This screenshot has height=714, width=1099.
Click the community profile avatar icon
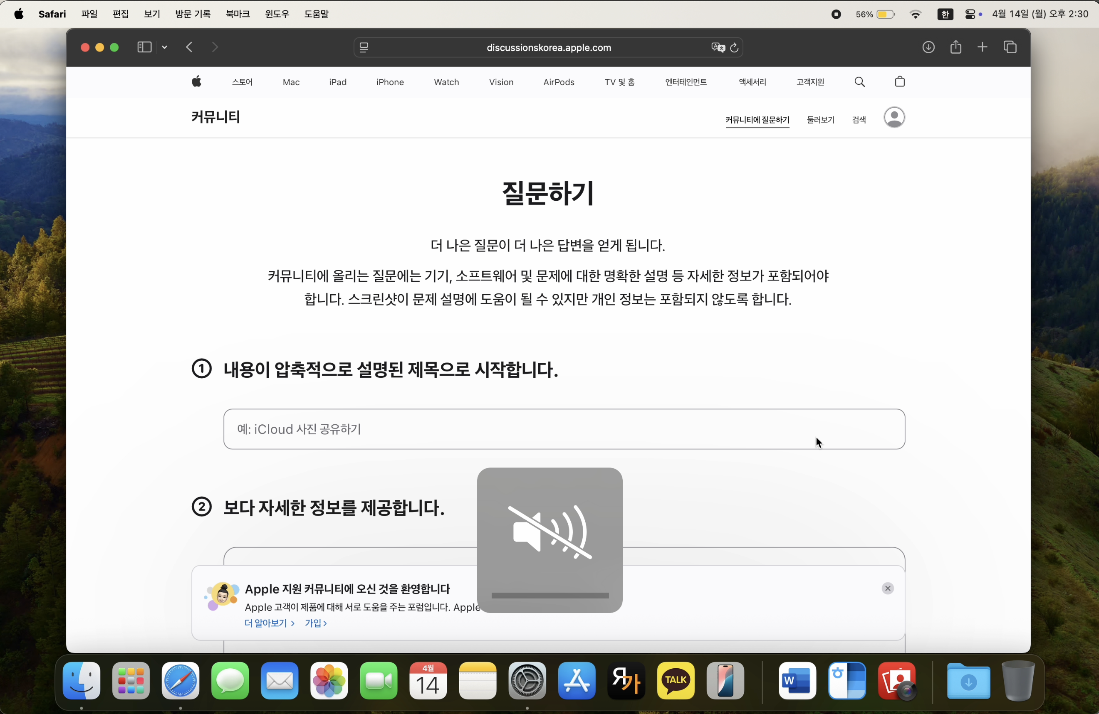coord(894,118)
